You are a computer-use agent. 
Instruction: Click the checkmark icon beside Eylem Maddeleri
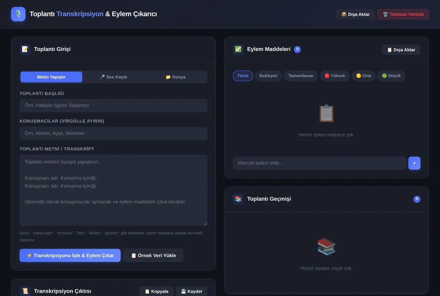(238, 49)
